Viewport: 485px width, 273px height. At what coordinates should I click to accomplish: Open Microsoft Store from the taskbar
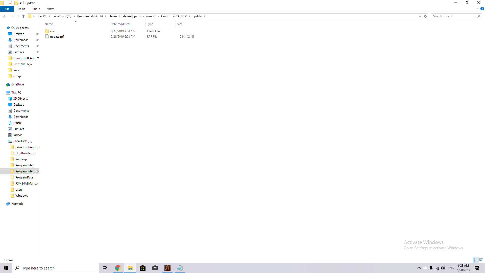click(x=142, y=268)
